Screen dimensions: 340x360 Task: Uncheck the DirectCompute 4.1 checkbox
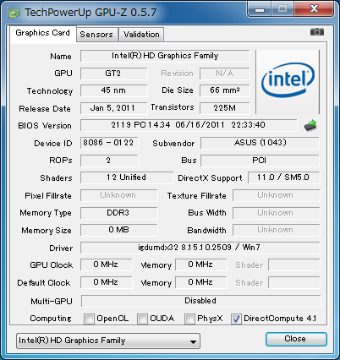pyautogui.click(x=236, y=319)
